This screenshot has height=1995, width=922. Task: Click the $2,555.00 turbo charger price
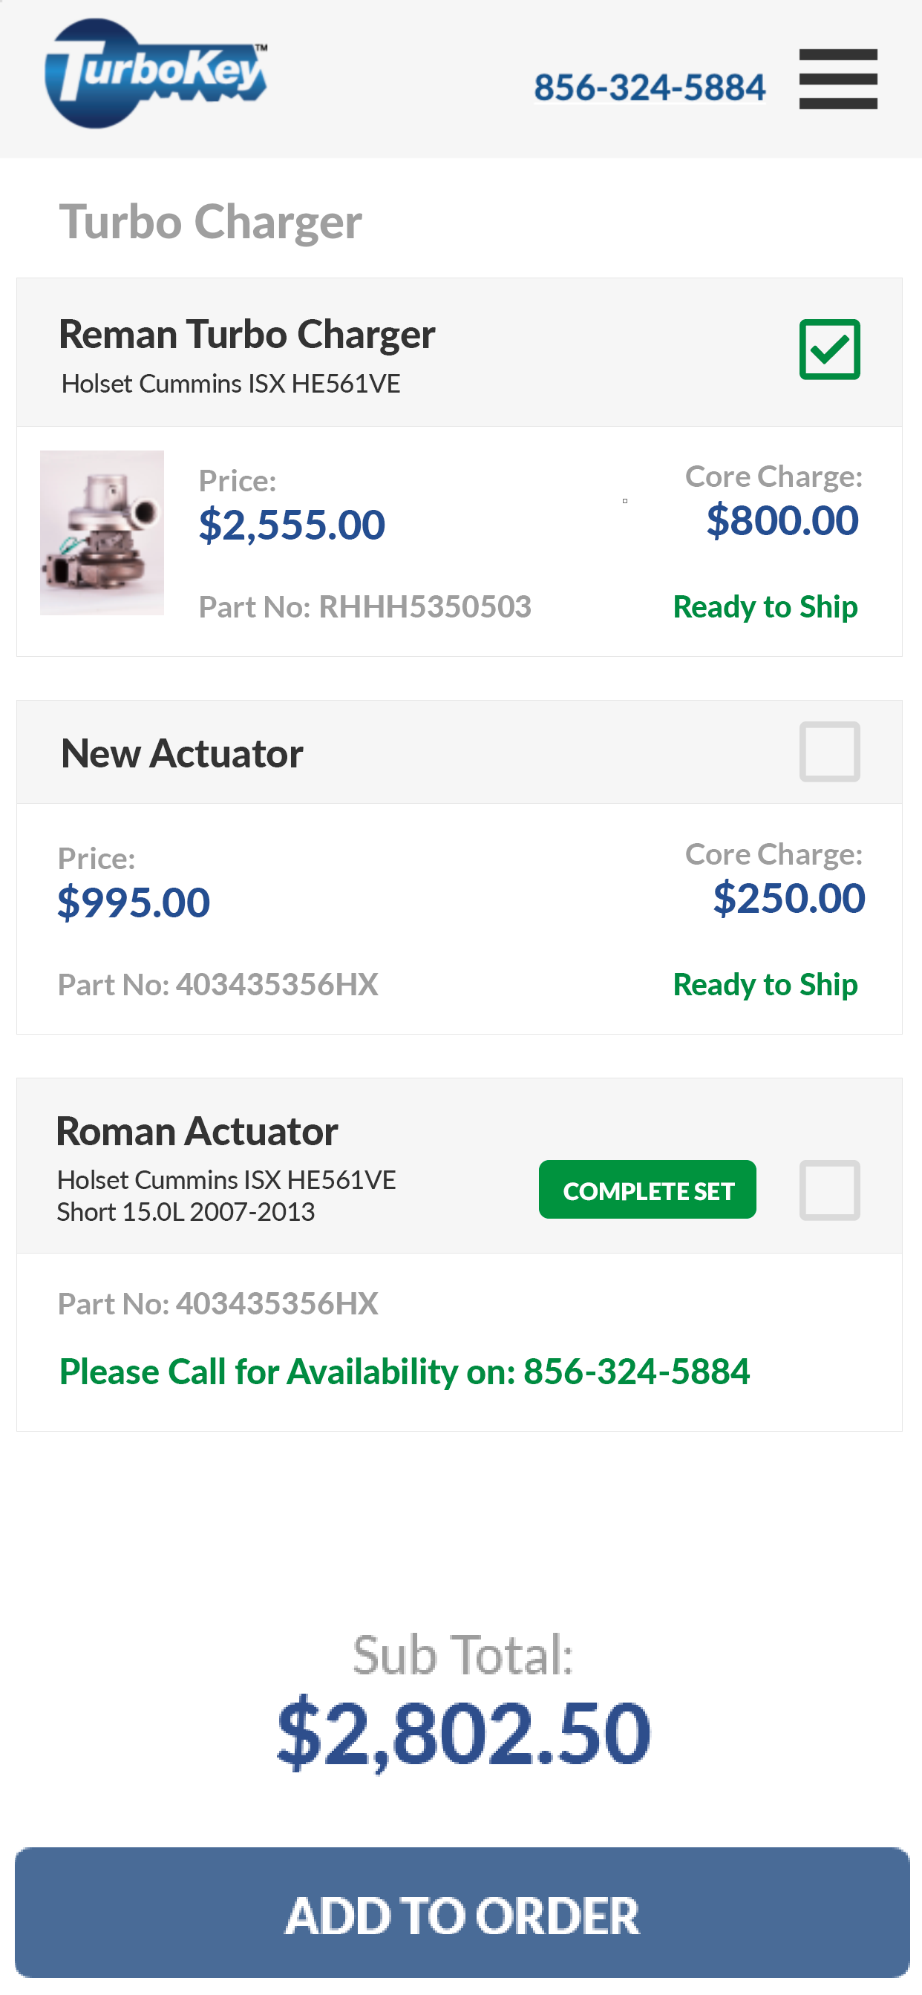coord(292,524)
